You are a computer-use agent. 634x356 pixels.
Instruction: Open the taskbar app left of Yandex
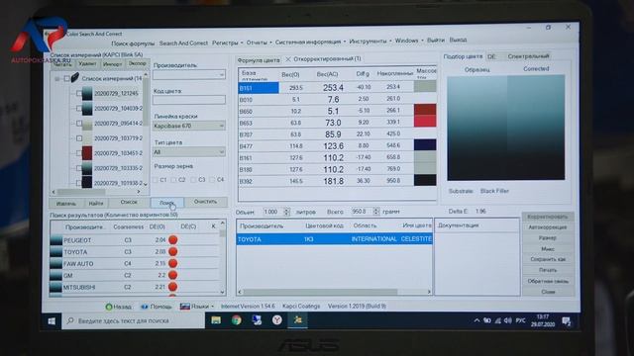[257, 320]
